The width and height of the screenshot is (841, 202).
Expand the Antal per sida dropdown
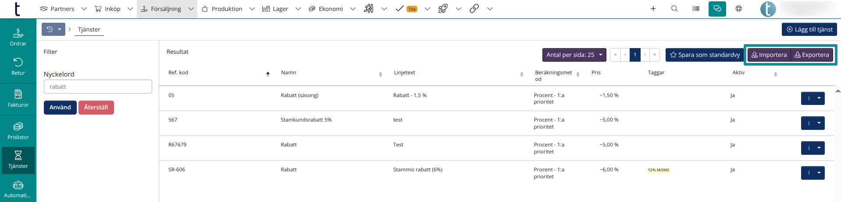point(574,55)
